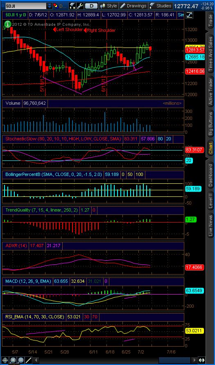Image resolution: width=215 pixels, height=365 pixels.
Task: Open the Trade side tab
Action: (x=210, y=21)
